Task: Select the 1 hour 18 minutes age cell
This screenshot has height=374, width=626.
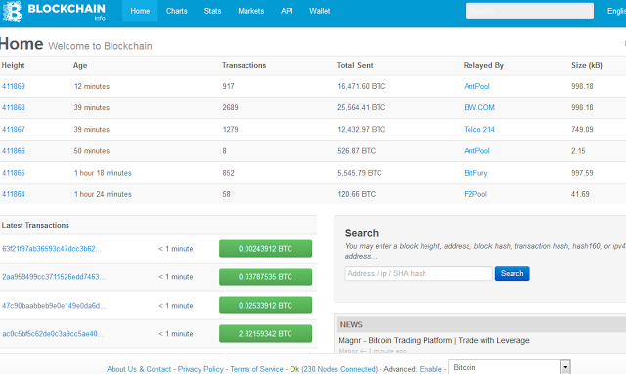Action: (x=103, y=173)
